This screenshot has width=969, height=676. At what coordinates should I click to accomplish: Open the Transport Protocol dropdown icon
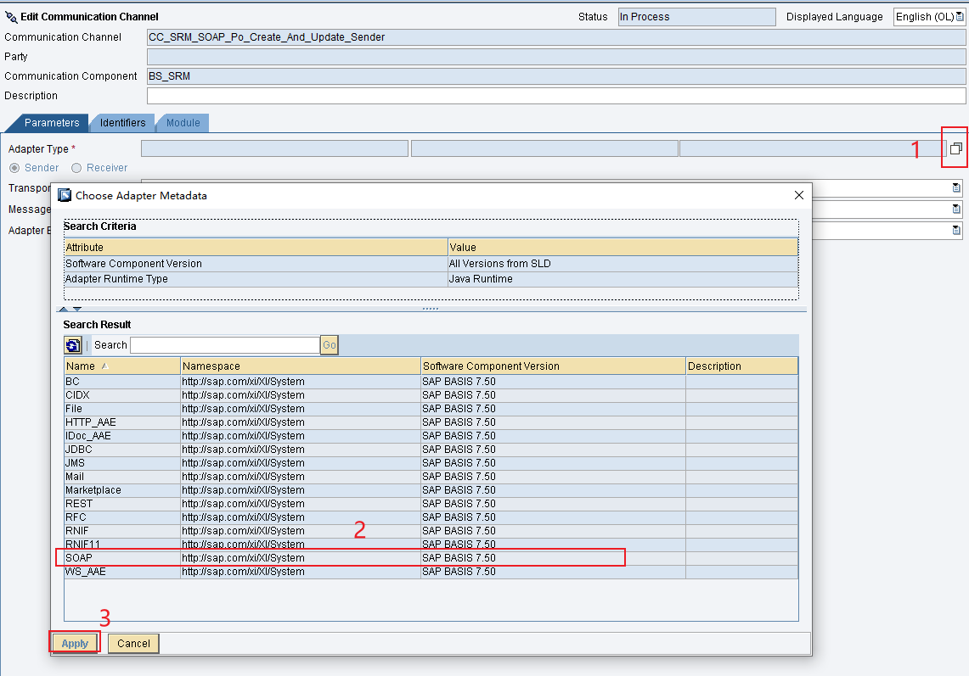pyautogui.click(x=956, y=187)
